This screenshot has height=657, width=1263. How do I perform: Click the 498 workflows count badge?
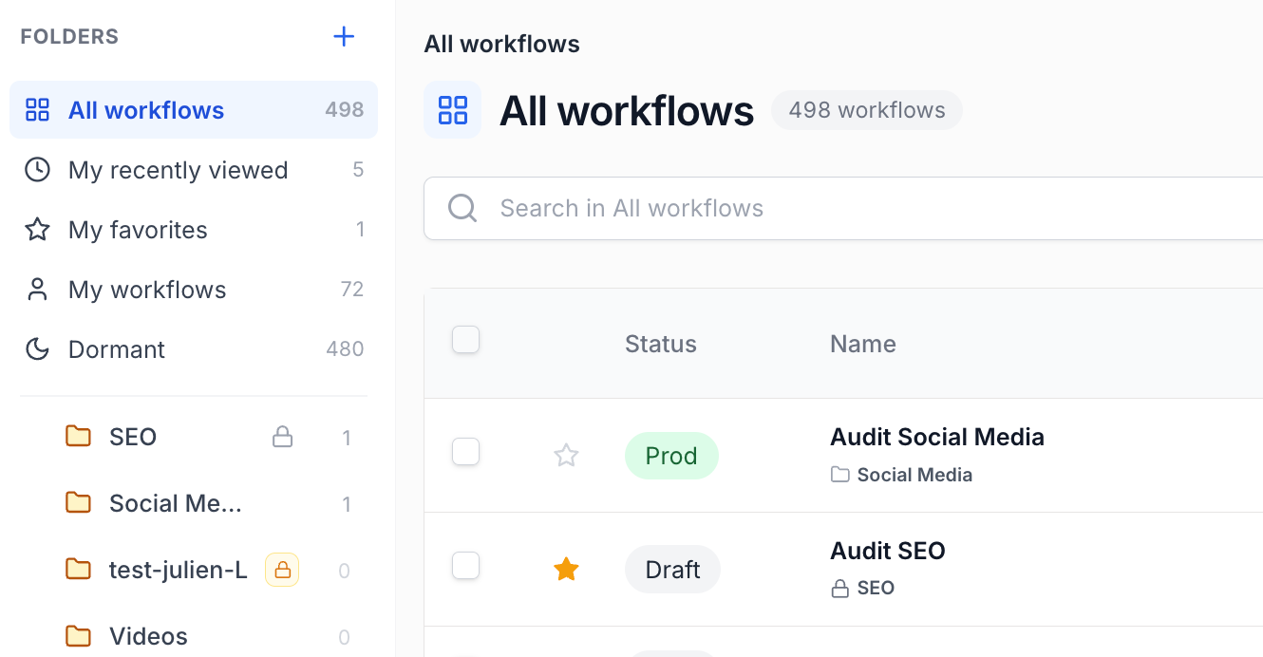867,110
